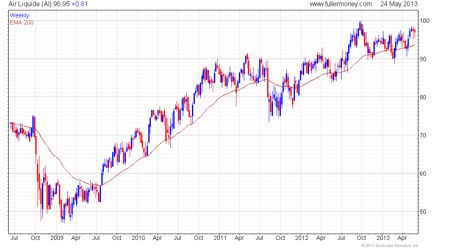Click the Air Liquide (AI) title text
Viewport: 457px width, 249px height.
coord(30,4)
